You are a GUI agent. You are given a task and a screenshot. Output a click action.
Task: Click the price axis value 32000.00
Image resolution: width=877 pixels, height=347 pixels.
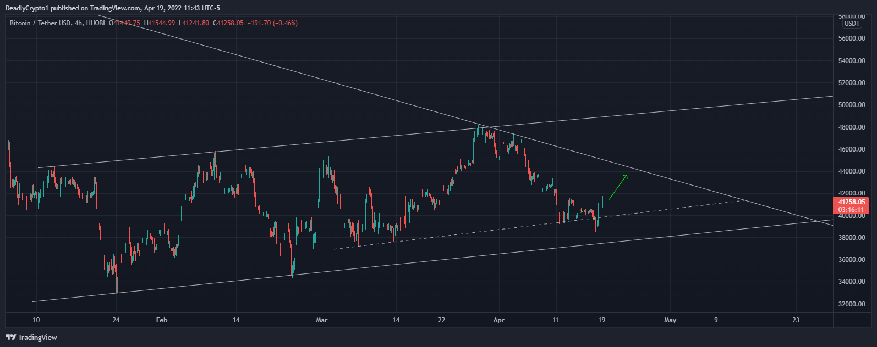click(x=852, y=304)
